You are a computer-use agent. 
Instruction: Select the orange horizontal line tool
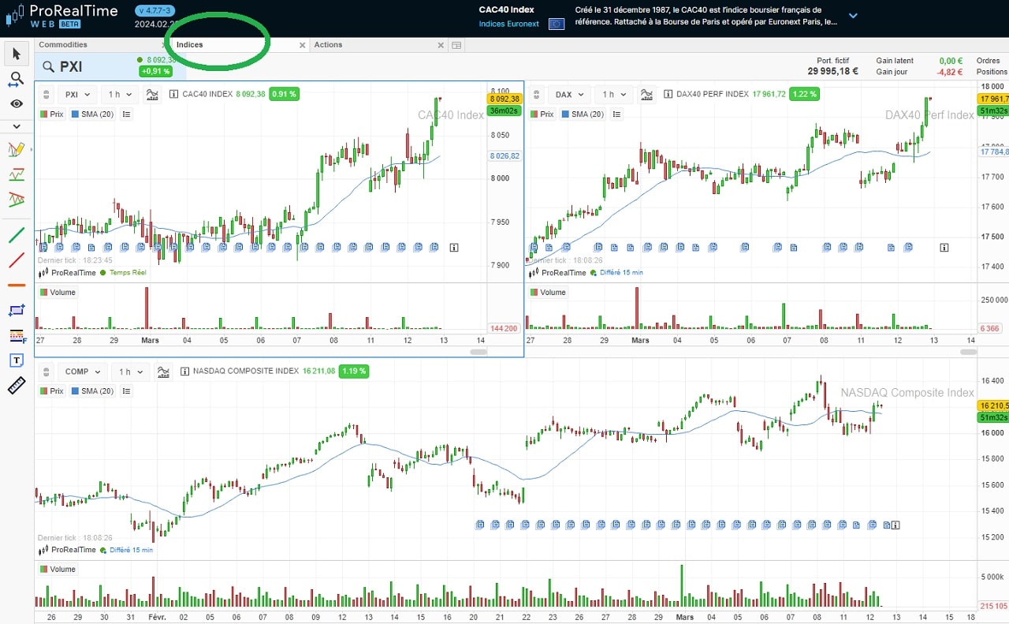click(x=17, y=285)
